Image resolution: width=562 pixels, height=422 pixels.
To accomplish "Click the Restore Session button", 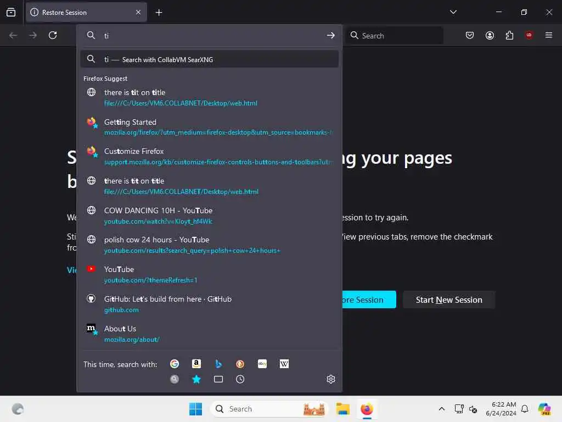I will pyautogui.click(x=369, y=299).
